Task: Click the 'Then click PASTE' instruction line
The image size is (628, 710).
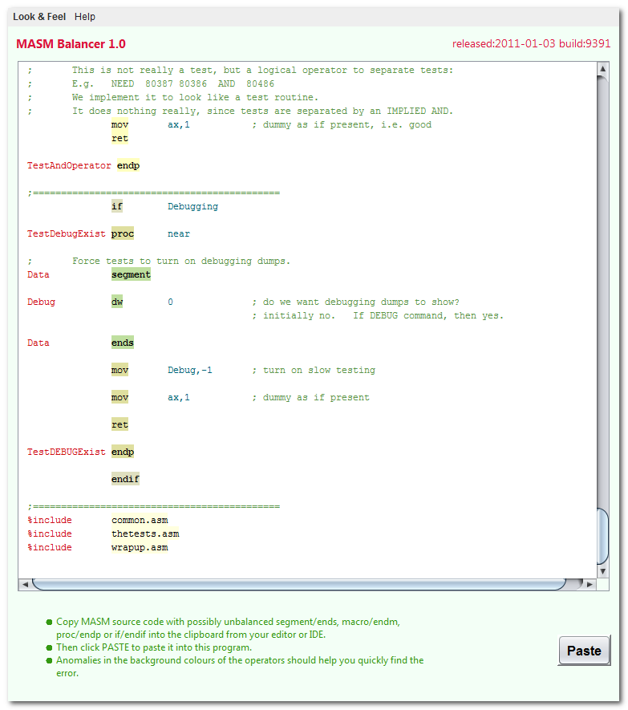Action: tap(154, 647)
